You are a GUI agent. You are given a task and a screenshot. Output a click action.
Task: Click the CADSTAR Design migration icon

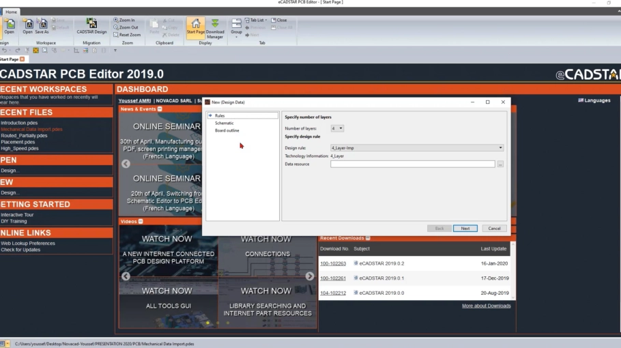91,27
